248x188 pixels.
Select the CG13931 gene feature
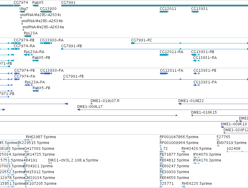195,12
